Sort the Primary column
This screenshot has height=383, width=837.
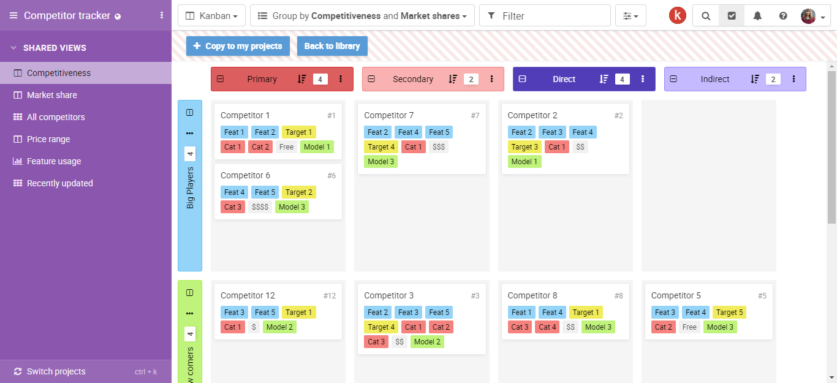301,79
